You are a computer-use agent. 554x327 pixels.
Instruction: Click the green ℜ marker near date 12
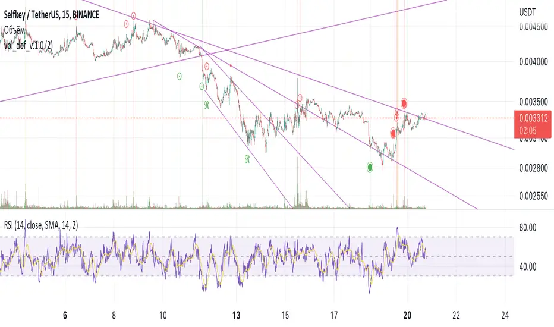pyautogui.click(x=207, y=105)
